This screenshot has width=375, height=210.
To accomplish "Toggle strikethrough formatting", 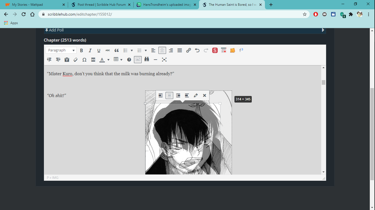I will pos(108,50).
